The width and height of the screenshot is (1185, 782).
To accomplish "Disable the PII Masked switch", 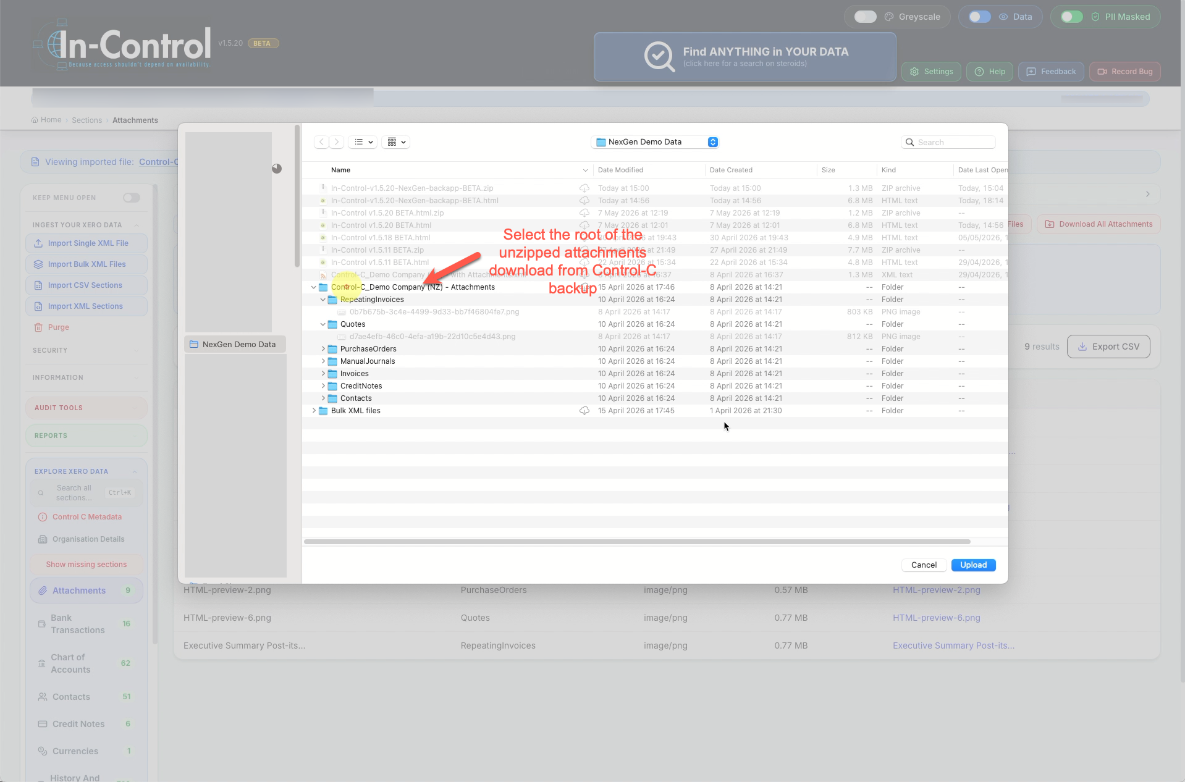I will (1072, 17).
